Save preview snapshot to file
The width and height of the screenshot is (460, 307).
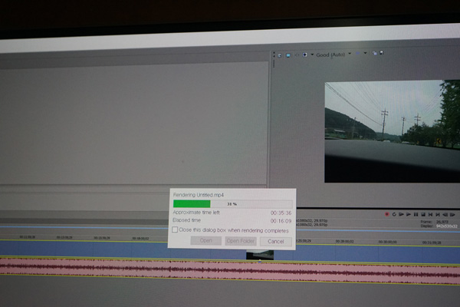(x=381, y=53)
